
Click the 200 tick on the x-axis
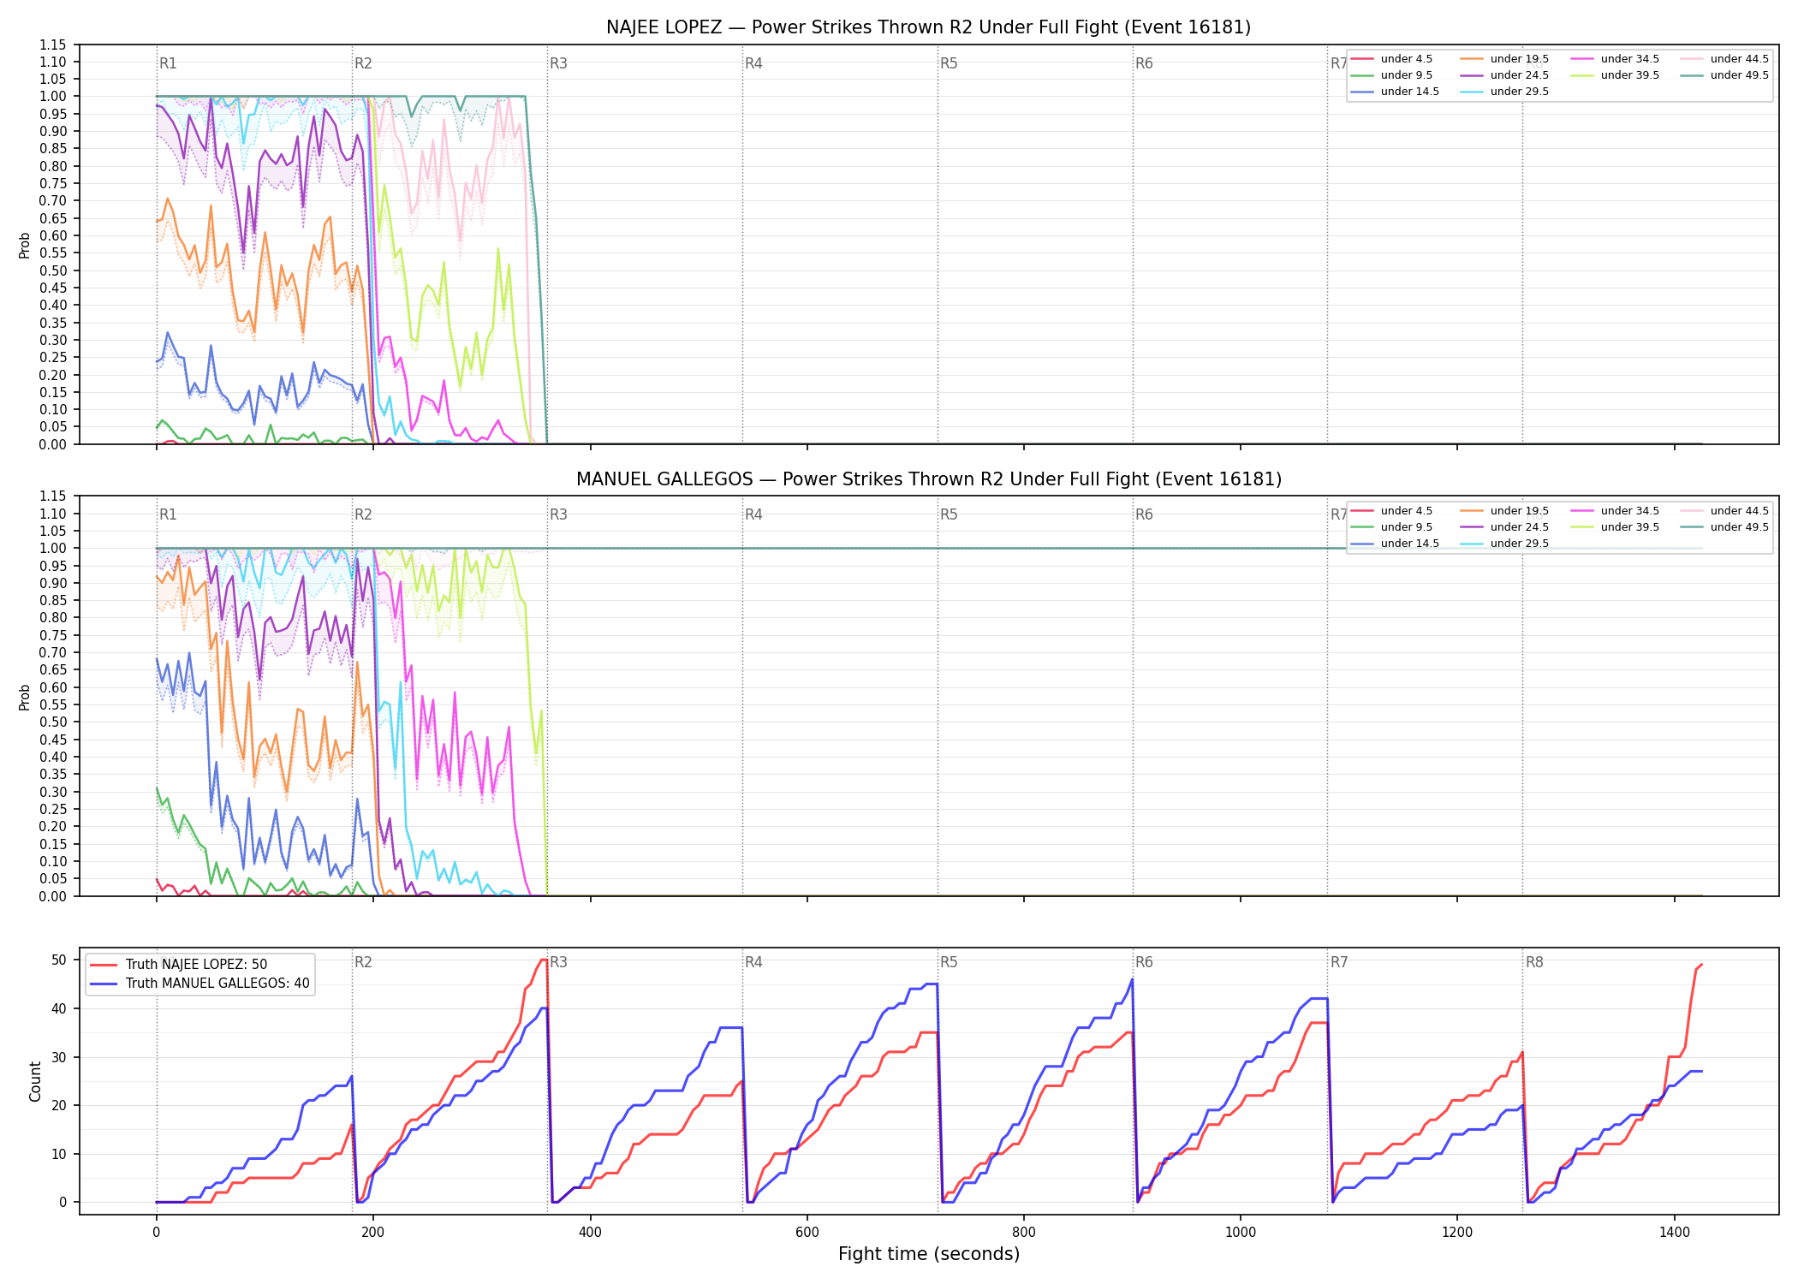click(372, 1233)
